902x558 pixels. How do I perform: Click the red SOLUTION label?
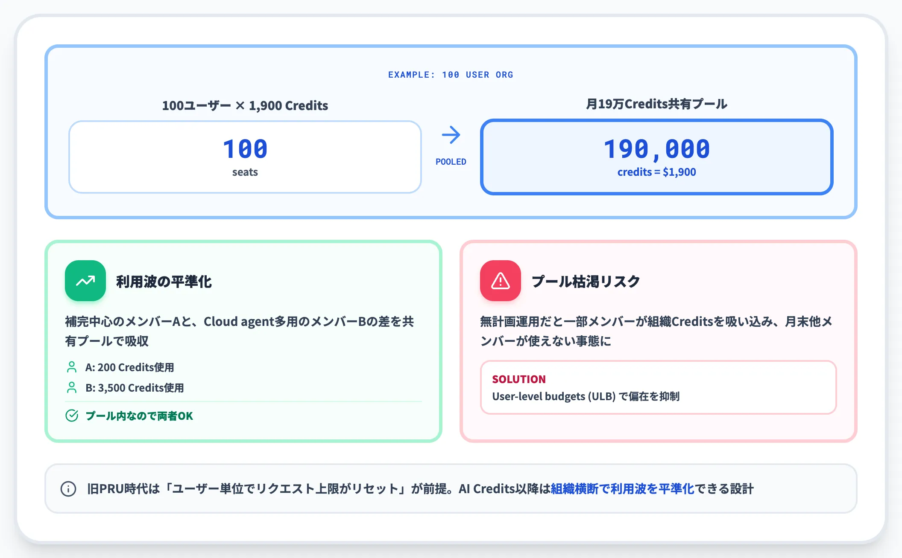coord(519,379)
